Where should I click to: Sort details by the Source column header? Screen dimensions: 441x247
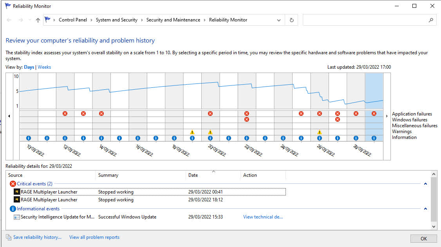[x=51, y=175]
